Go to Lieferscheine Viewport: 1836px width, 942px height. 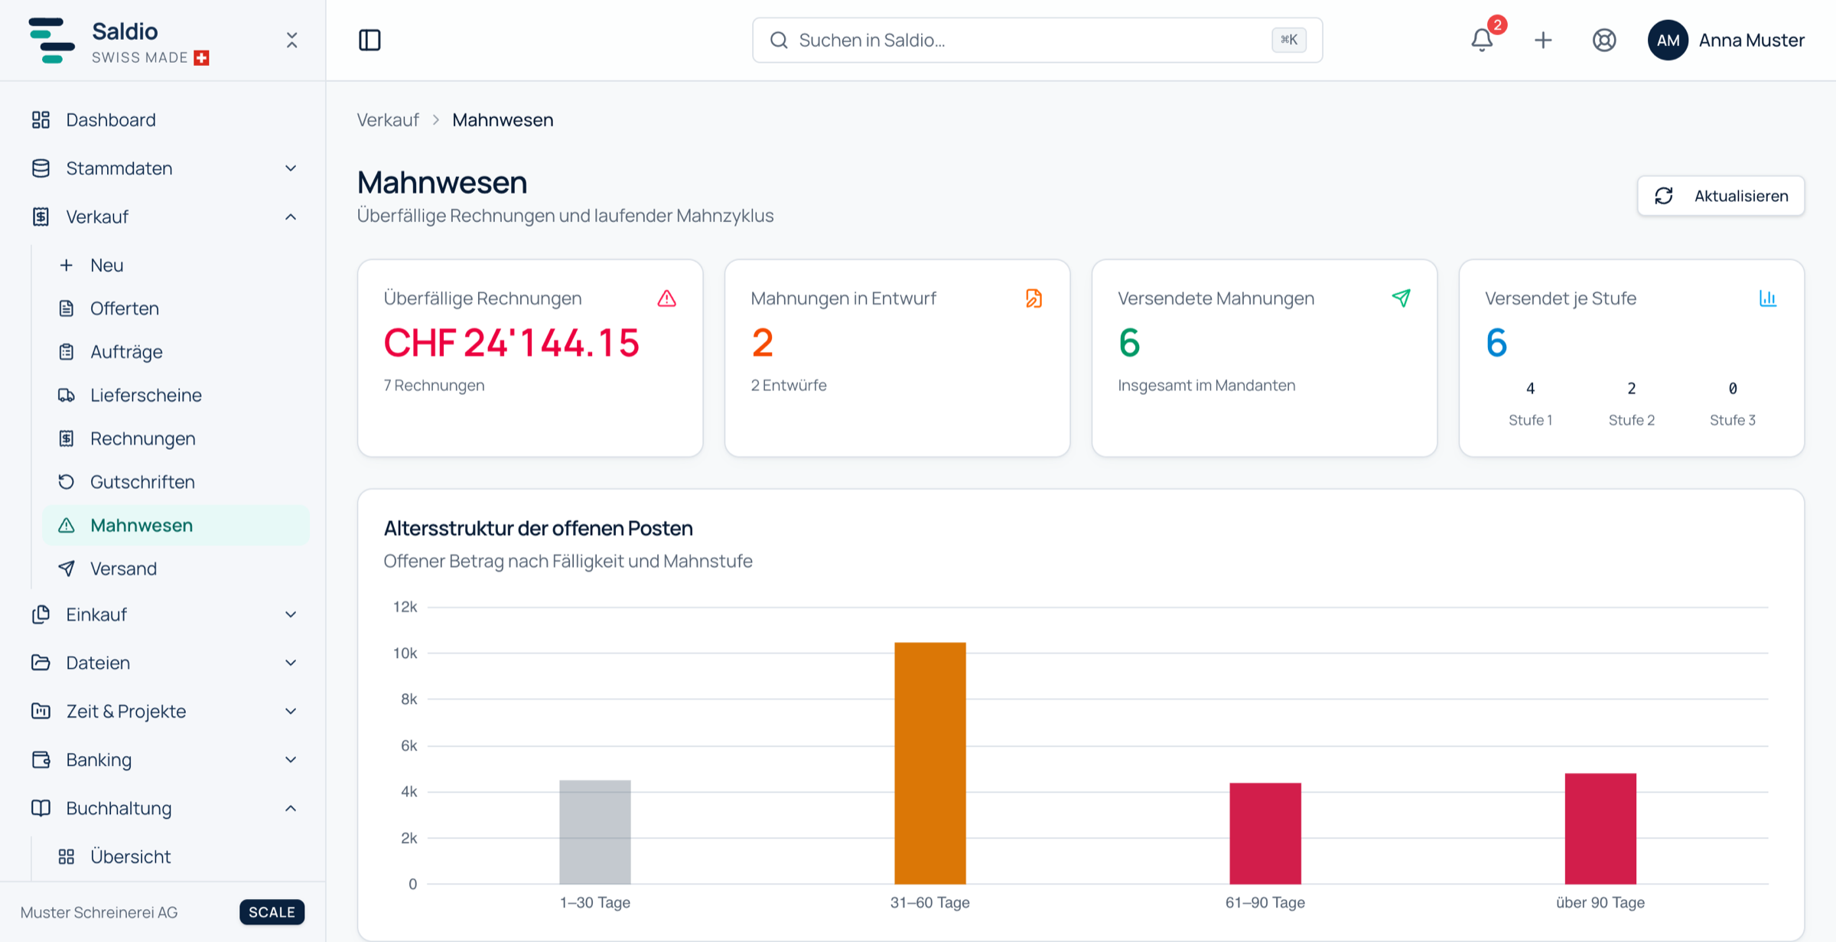[176, 395]
